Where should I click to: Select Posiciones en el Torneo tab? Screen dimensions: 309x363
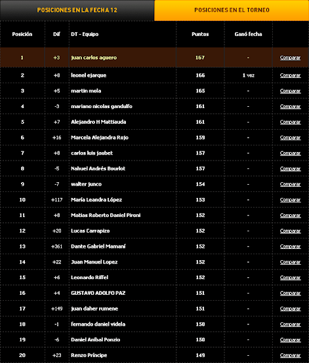tap(232, 10)
